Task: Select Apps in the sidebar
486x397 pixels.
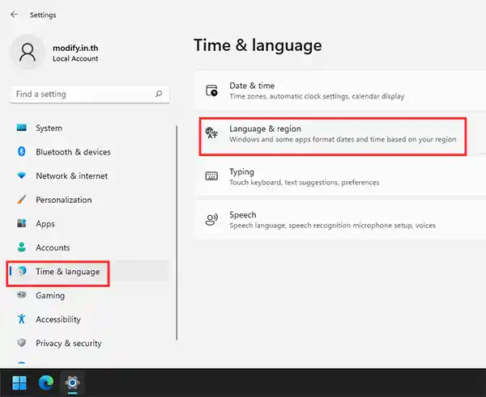Action: (x=45, y=224)
